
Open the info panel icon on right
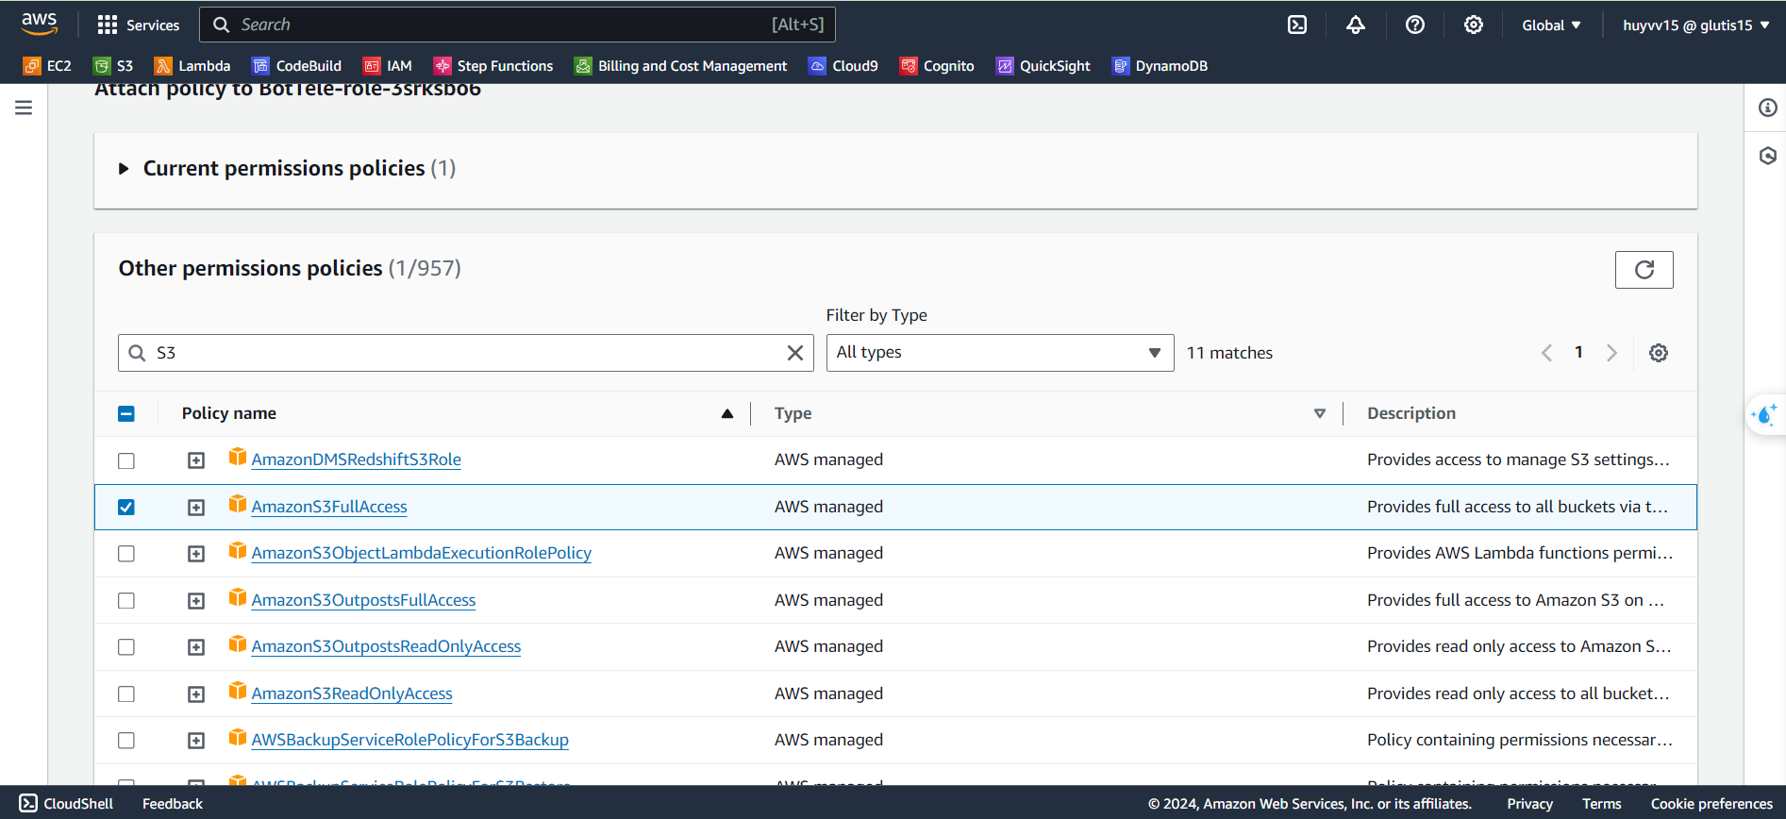(x=1767, y=108)
